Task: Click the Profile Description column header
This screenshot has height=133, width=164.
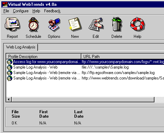Action: pyautogui.click(x=43, y=57)
